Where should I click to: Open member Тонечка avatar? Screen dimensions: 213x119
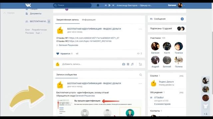click(x=179, y=46)
